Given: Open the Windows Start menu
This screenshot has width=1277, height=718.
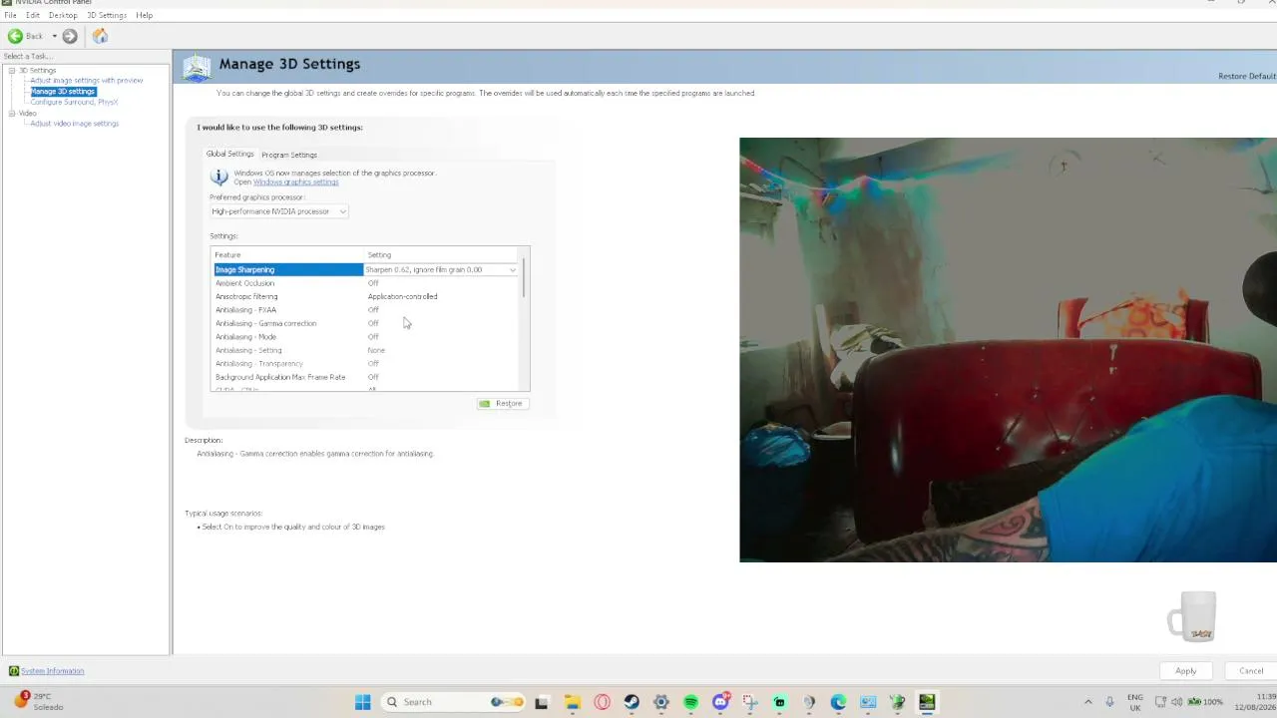Looking at the screenshot, I should pos(362,702).
